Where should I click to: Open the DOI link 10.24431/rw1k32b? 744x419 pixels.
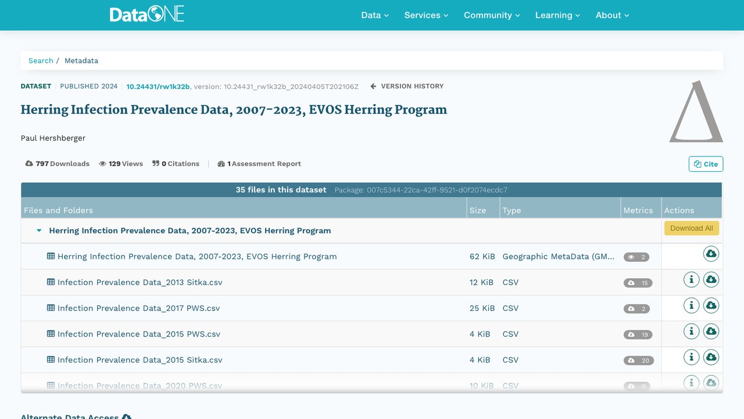coord(158,86)
